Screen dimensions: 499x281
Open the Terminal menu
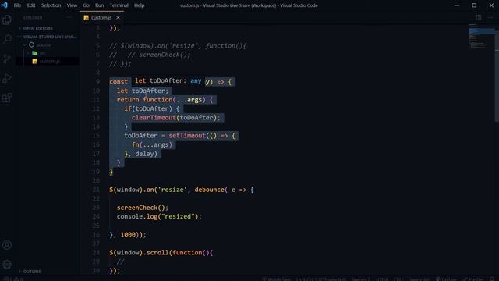119,5
